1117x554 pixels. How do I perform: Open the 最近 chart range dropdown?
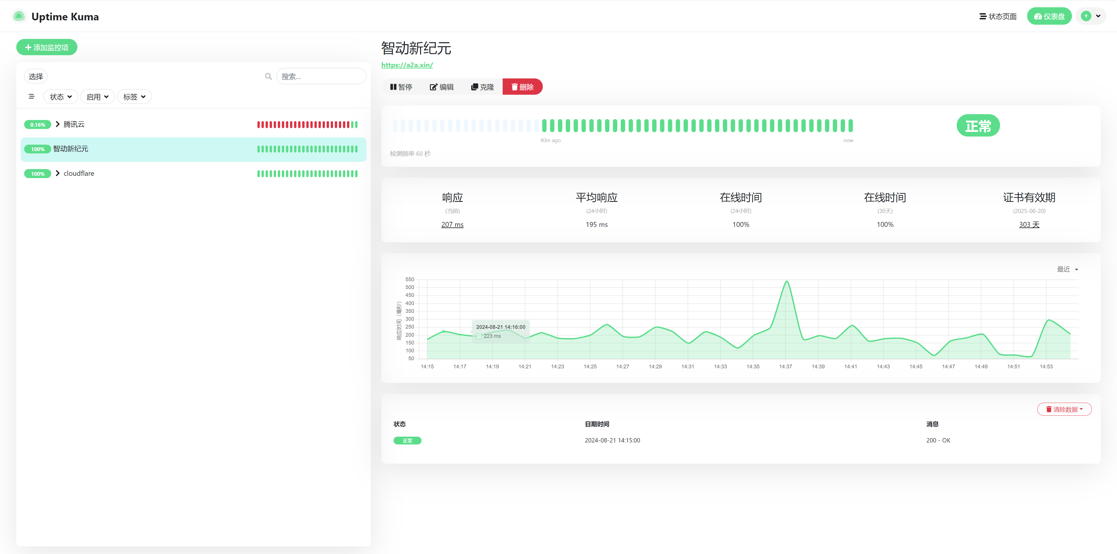coord(1067,269)
